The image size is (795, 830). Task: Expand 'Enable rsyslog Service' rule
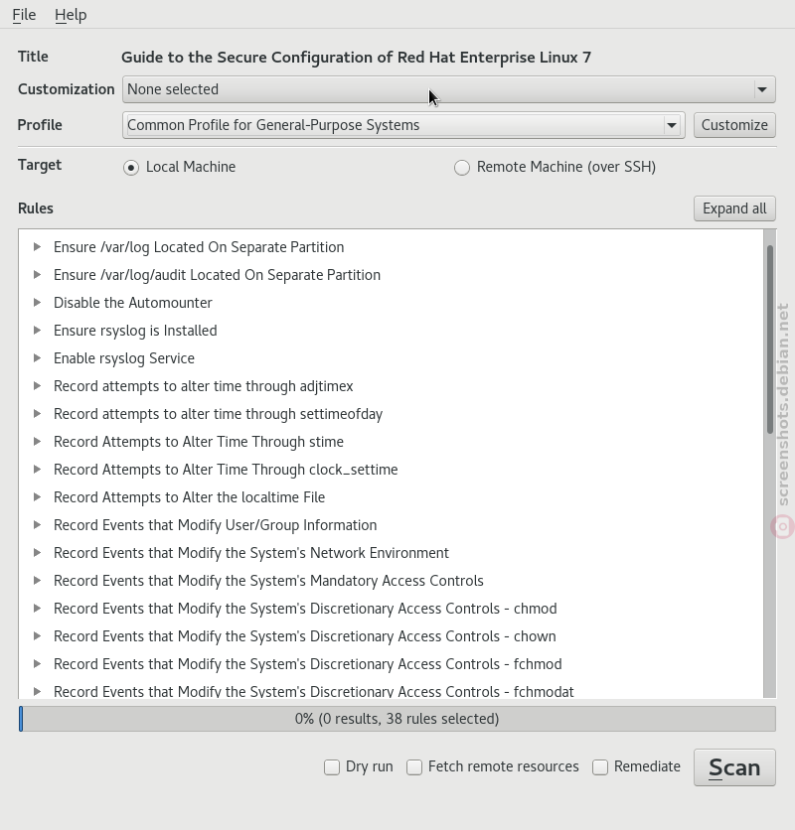click(37, 357)
